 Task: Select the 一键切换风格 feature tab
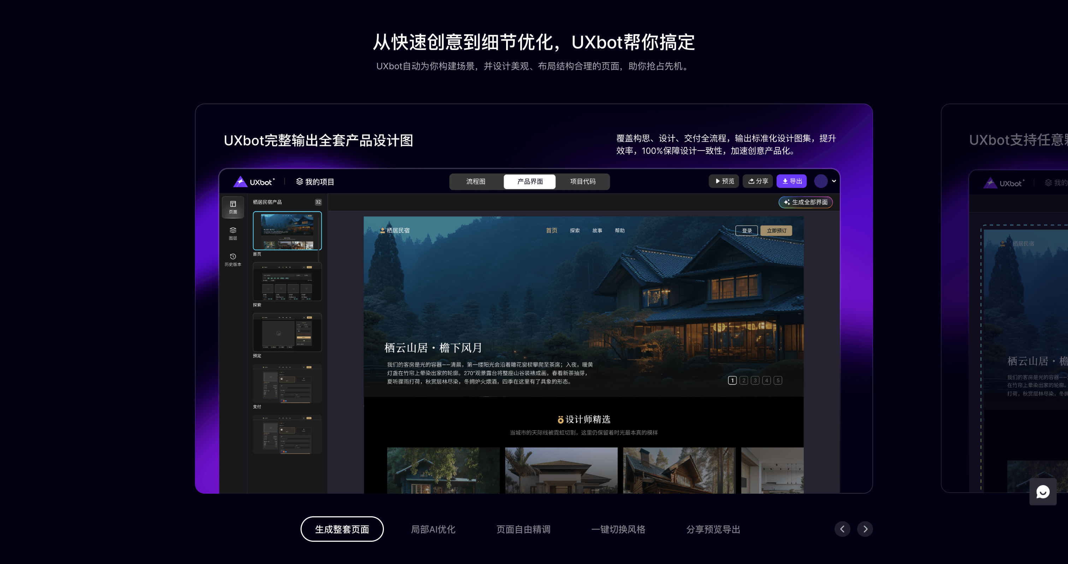coord(618,529)
